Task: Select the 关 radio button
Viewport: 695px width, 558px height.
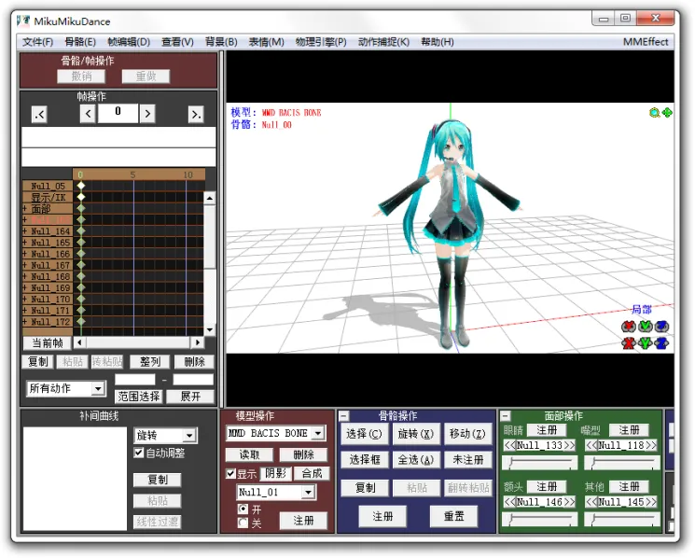Action: click(243, 523)
